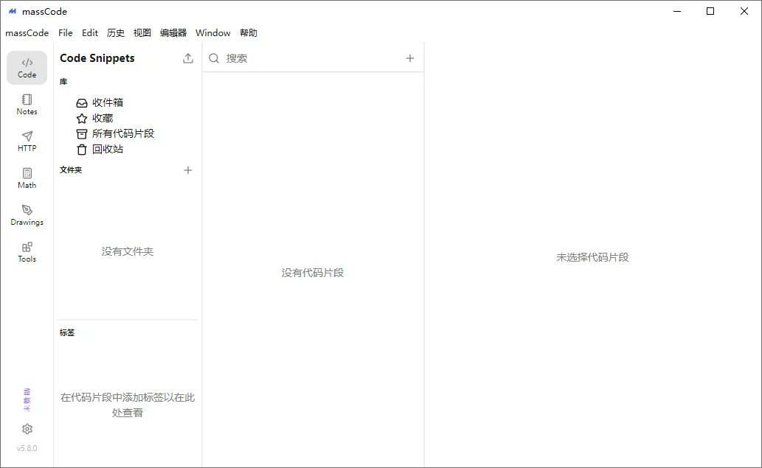This screenshot has height=468, width=762.
Task: Click the Code Snippets heading
Action: click(x=97, y=58)
